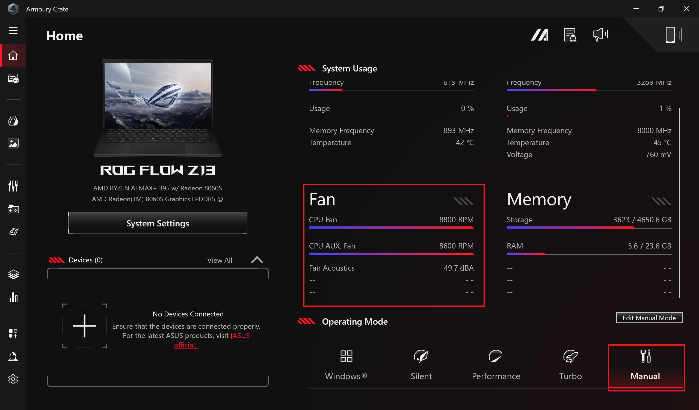Screen dimensions: 699x410
Task: Click the AMD RYZEN AI MAX+ 395 text
Action: [x=158, y=188]
